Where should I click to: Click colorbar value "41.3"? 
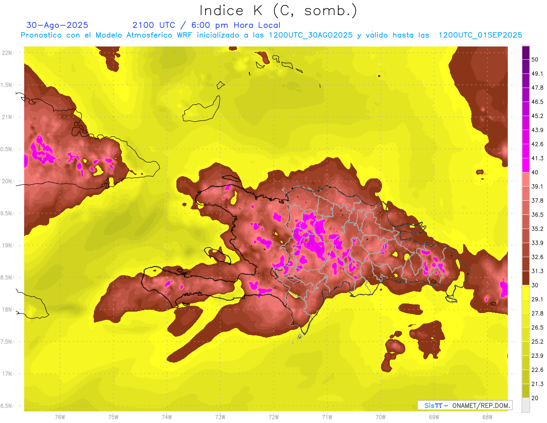(537, 158)
